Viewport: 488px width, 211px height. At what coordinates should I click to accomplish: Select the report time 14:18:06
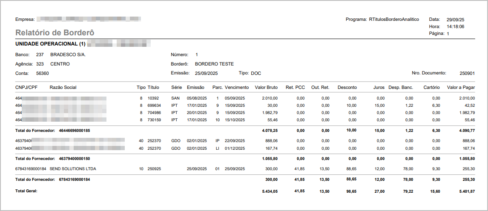coord(455,26)
